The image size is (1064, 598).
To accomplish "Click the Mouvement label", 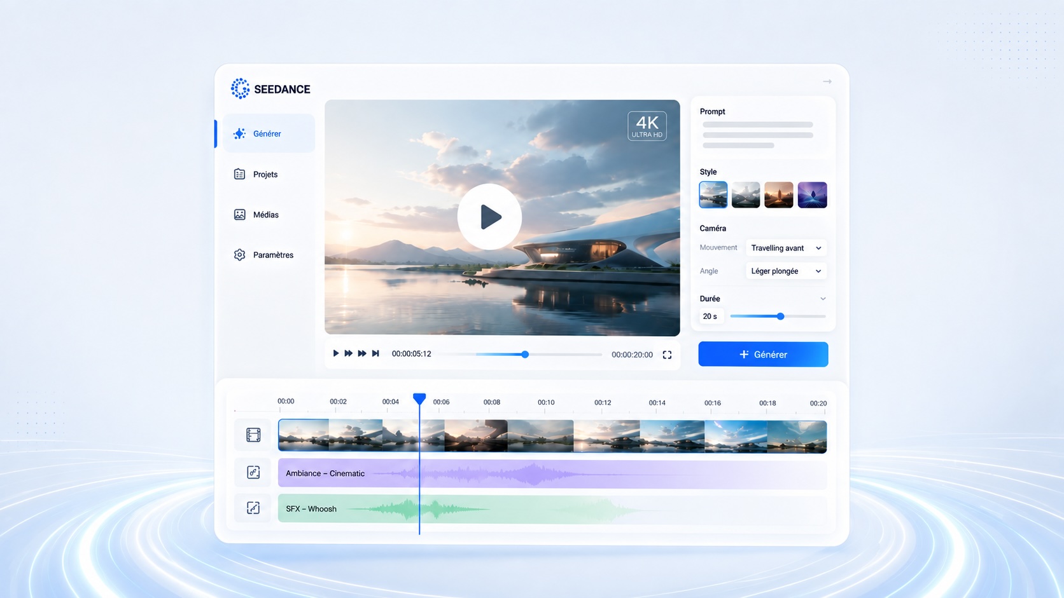I will 718,248.
